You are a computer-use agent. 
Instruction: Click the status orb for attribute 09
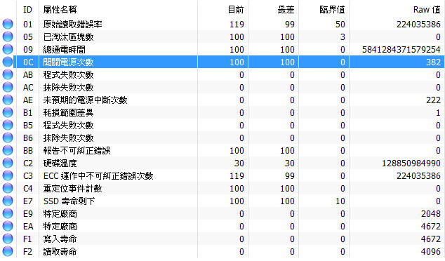pyautogui.click(x=8, y=49)
